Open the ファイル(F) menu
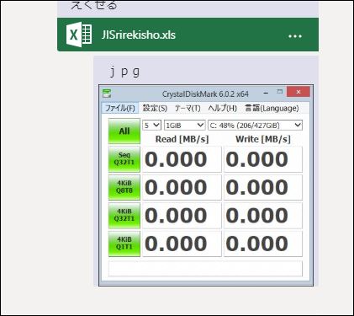The width and height of the screenshot is (354, 316). [x=120, y=108]
